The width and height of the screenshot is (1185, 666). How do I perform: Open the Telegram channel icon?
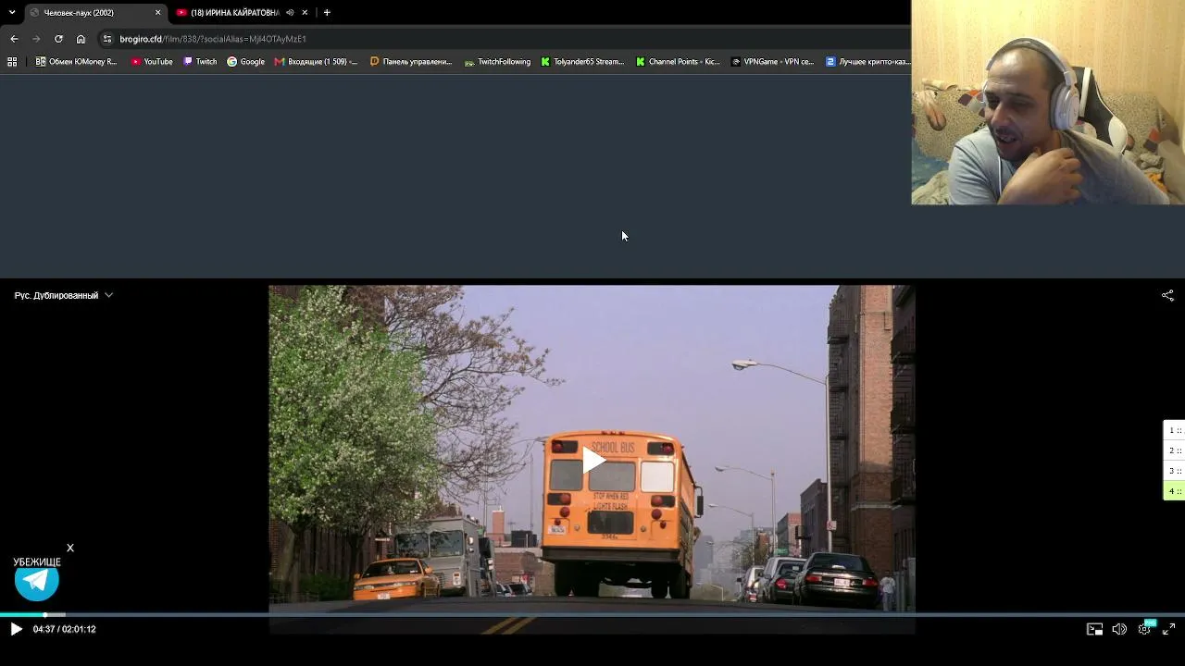pyautogui.click(x=37, y=580)
